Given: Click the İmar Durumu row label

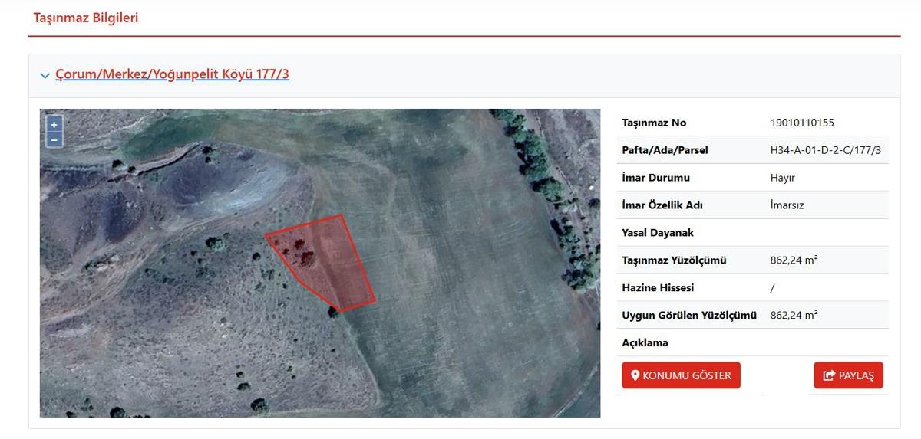Looking at the screenshot, I should (655, 178).
